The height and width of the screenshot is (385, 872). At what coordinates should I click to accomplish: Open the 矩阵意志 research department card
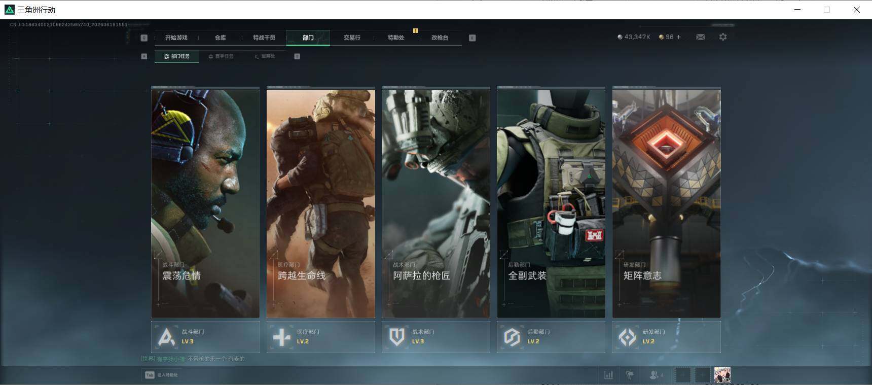667,203
